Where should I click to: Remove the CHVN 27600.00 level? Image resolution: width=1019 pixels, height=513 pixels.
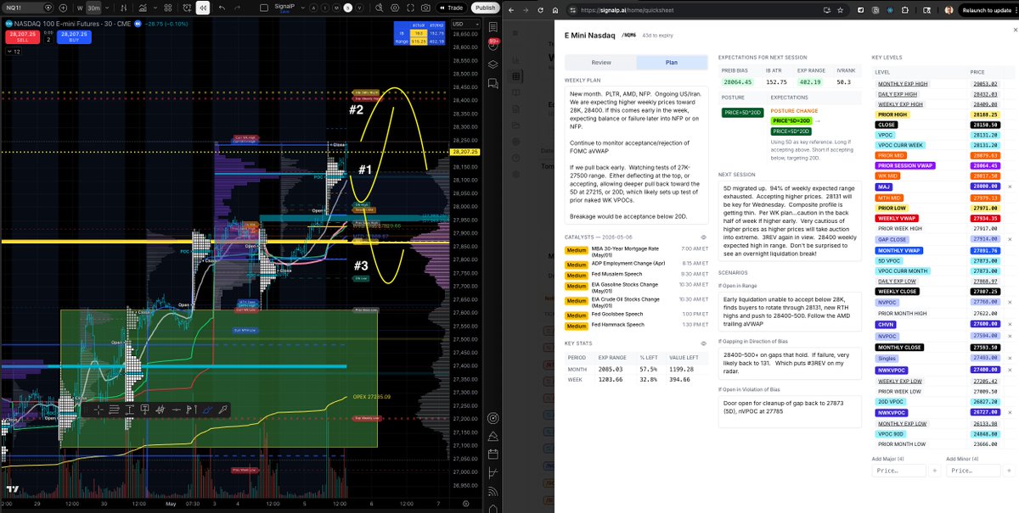click(x=1009, y=324)
